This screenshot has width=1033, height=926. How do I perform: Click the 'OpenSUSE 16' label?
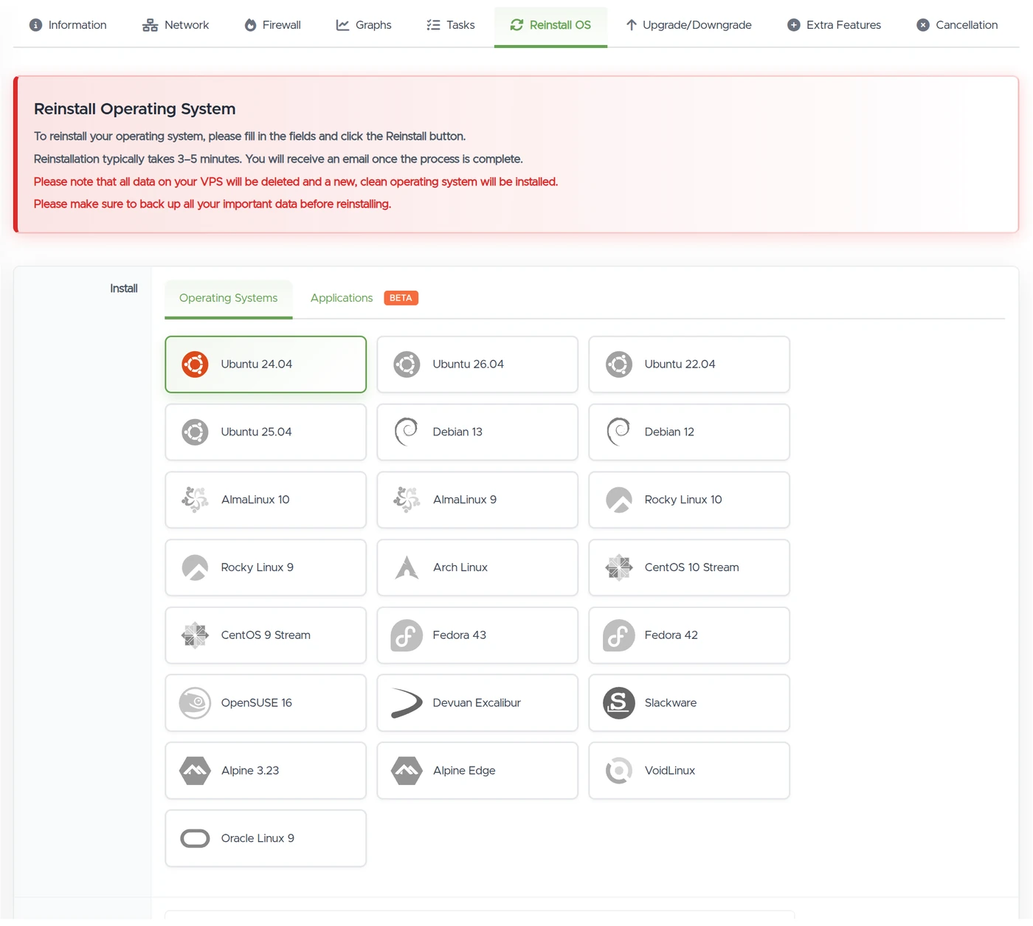pos(257,703)
